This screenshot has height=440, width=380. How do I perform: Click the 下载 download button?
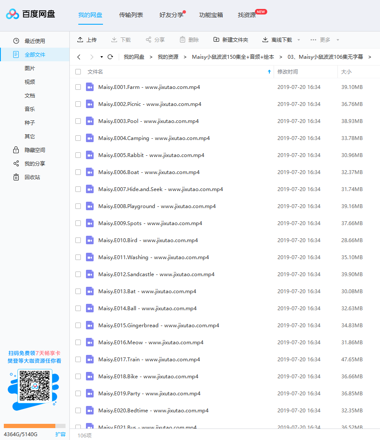click(121, 40)
